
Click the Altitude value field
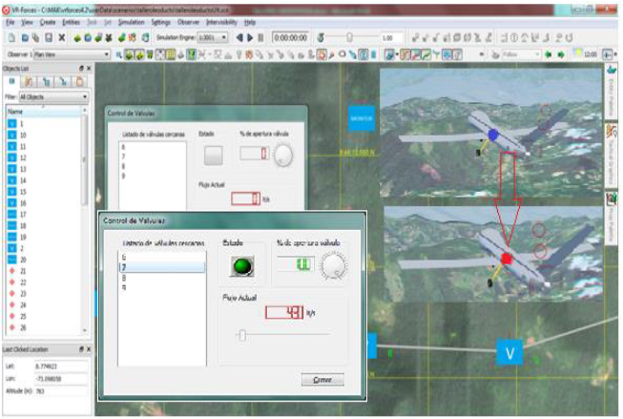coord(61,391)
